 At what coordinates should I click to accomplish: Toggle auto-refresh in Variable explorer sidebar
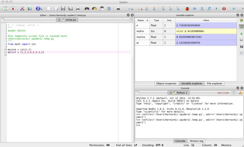[241, 27]
